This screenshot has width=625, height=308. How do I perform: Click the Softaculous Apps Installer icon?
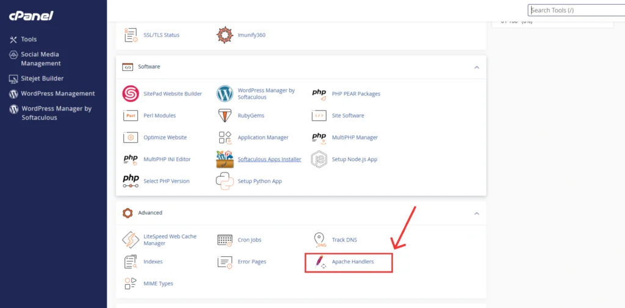pos(225,159)
